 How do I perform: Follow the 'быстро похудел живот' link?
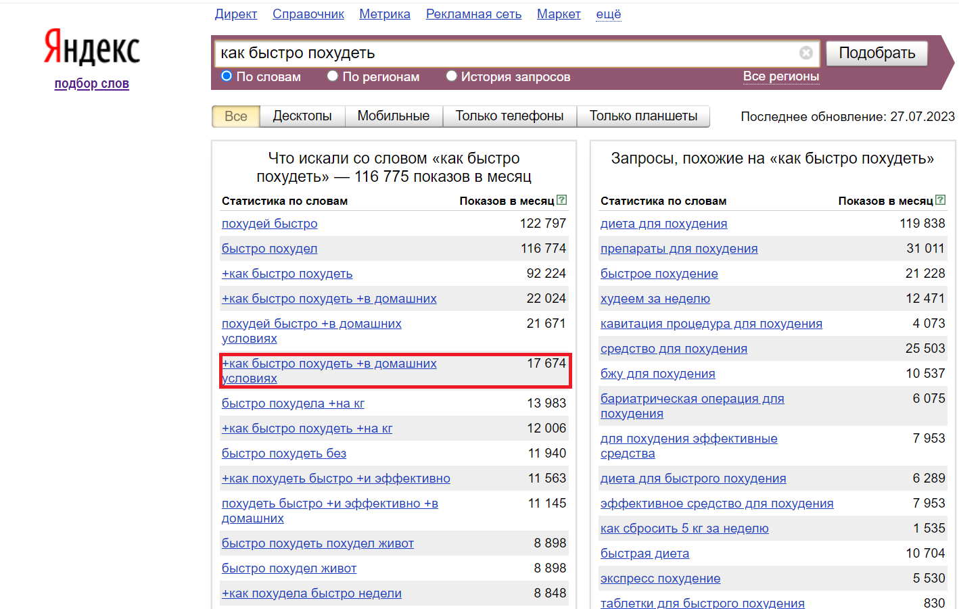tap(289, 568)
